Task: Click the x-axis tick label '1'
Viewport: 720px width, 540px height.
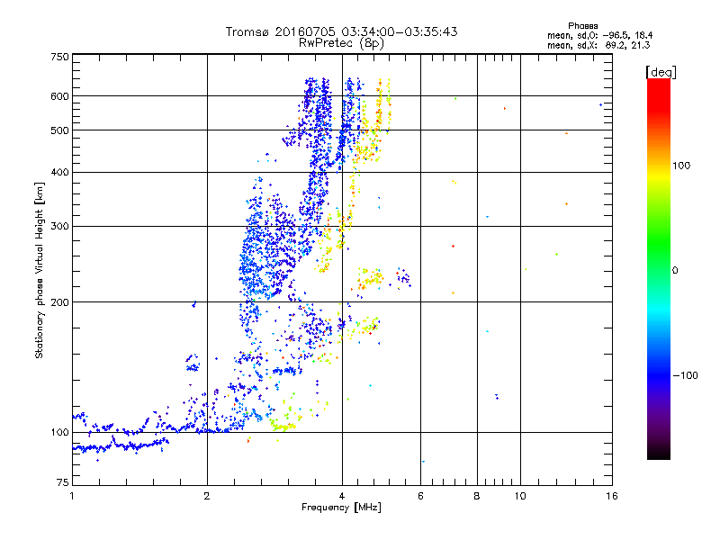Action: point(72,496)
